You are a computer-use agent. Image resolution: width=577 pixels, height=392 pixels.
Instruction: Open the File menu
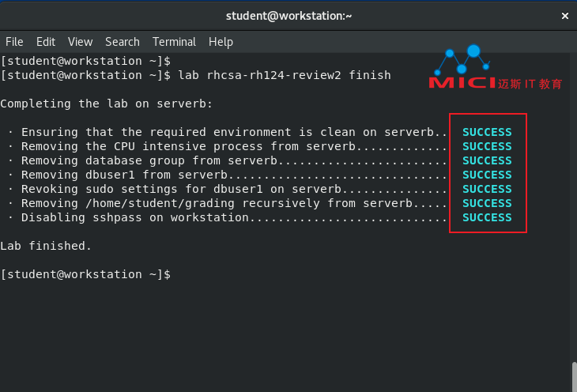(x=14, y=42)
